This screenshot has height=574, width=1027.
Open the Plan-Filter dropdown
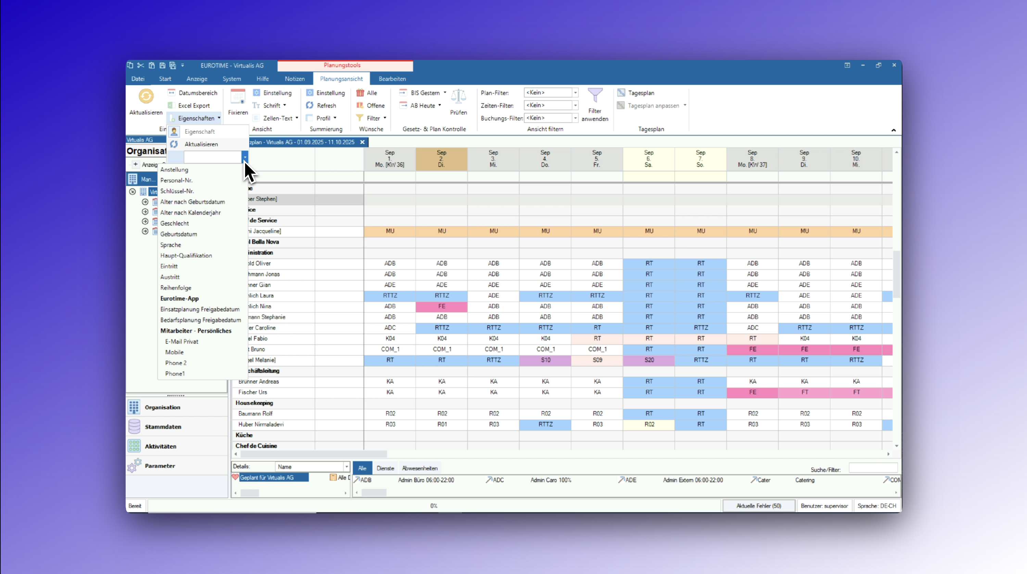pyautogui.click(x=575, y=92)
